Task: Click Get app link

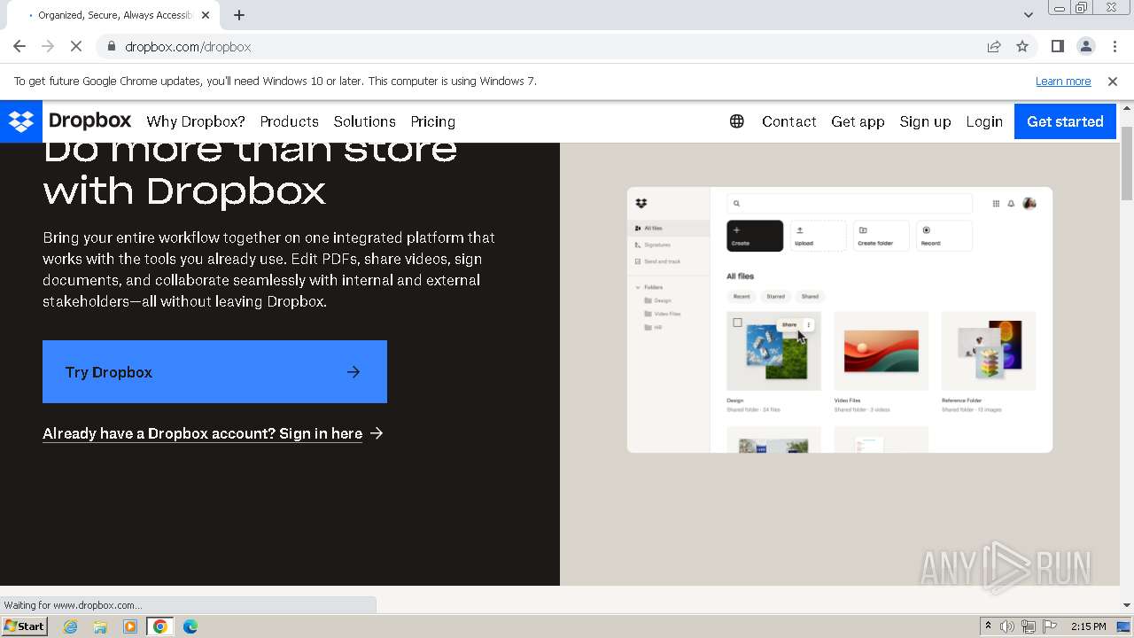Action: click(x=858, y=121)
